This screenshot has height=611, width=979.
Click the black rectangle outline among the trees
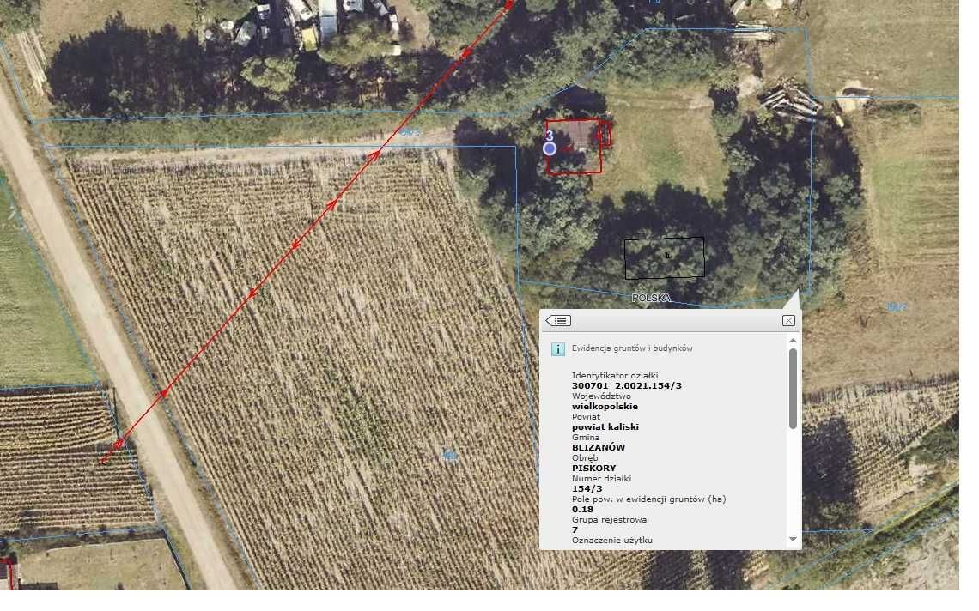[x=665, y=257]
